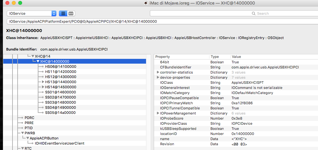This screenshot has height=150, width=318.
Task: Select HS06@14100000 in the tree
Action: (61, 67)
